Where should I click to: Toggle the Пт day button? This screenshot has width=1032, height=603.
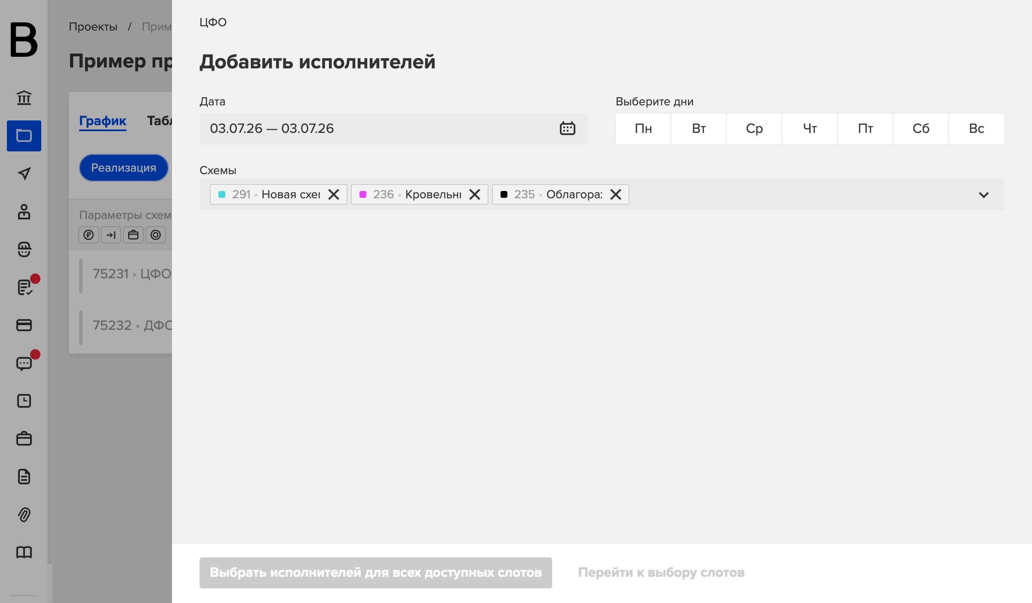[x=866, y=129]
